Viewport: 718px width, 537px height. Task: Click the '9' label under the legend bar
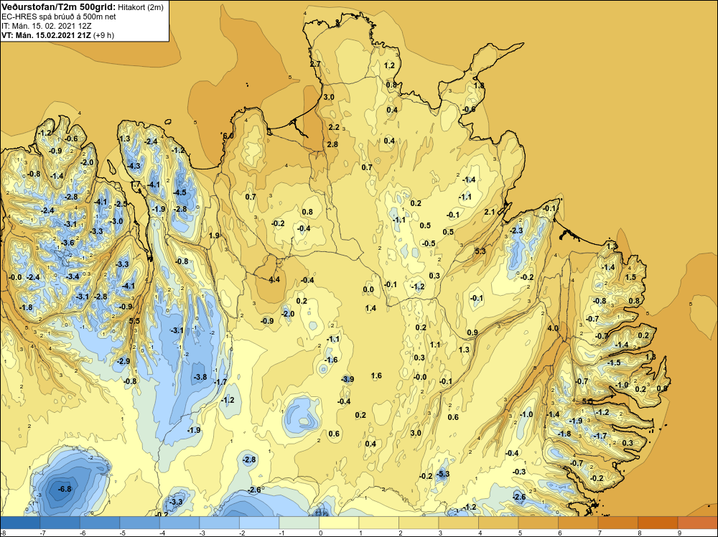pyautogui.click(x=679, y=533)
